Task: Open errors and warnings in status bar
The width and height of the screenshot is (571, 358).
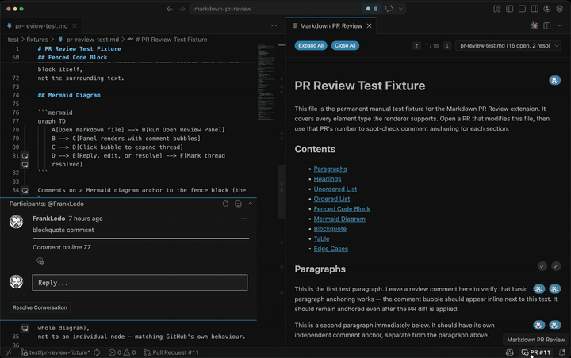Action: coord(122,352)
